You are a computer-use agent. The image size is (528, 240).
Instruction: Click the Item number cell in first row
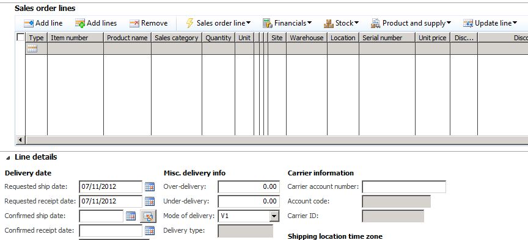[75, 49]
